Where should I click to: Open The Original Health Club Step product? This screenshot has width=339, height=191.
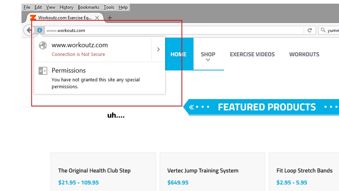point(94,171)
